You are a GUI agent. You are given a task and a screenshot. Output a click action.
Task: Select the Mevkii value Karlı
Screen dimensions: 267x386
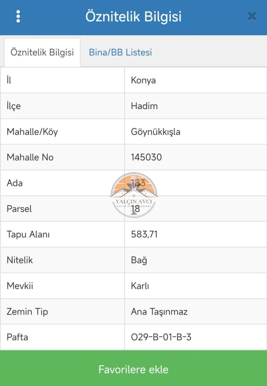click(x=140, y=286)
